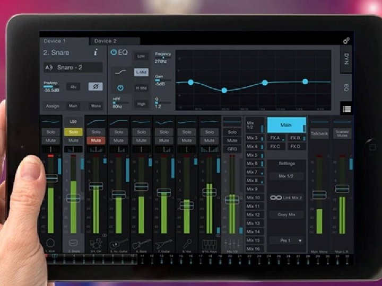Image resolution: width=382 pixels, height=286 pixels.
Task: Tap the Vox channel pan display
Action: point(187,149)
